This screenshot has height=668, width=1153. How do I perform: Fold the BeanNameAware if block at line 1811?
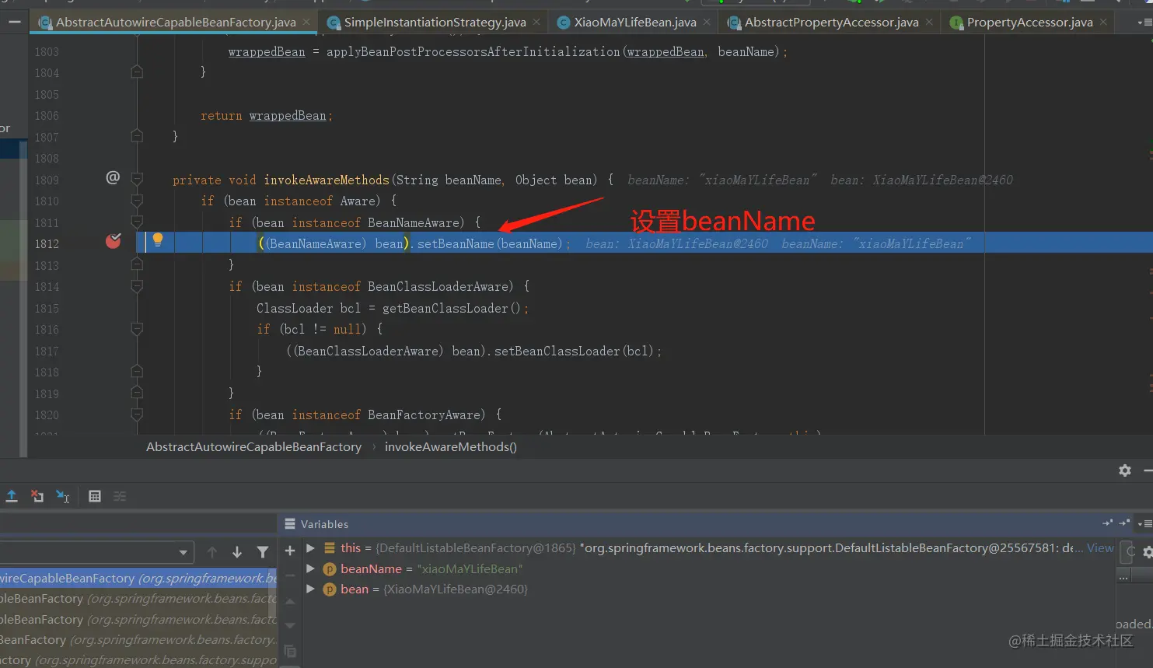(x=137, y=222)
